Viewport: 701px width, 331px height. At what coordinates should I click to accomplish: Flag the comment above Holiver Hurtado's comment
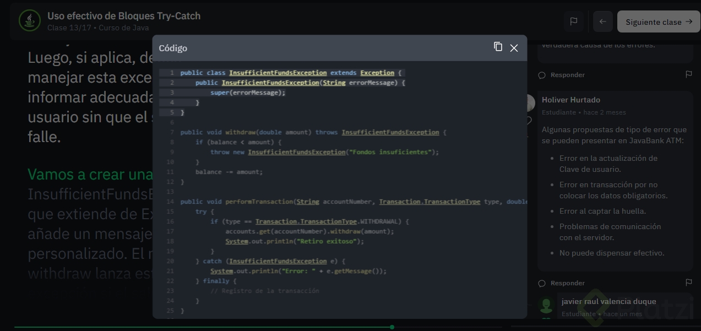tap(688, 74)
